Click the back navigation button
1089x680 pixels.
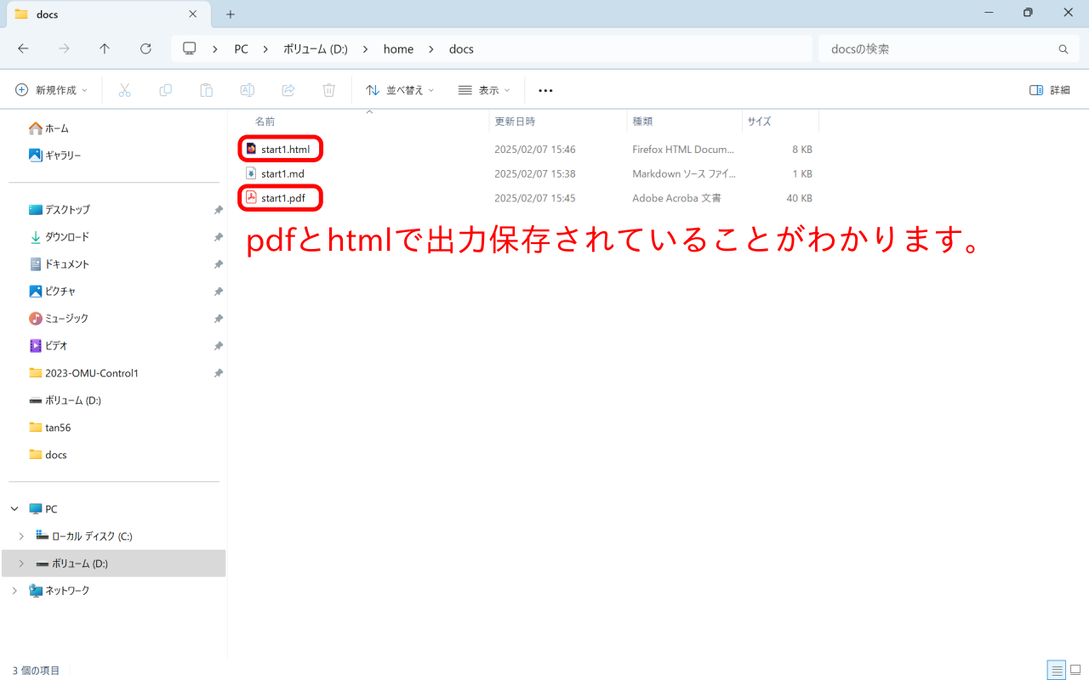[x=23, y=48]
